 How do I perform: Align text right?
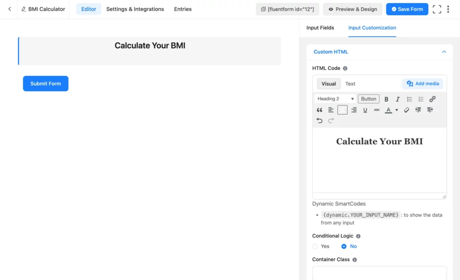click(354, 110)
